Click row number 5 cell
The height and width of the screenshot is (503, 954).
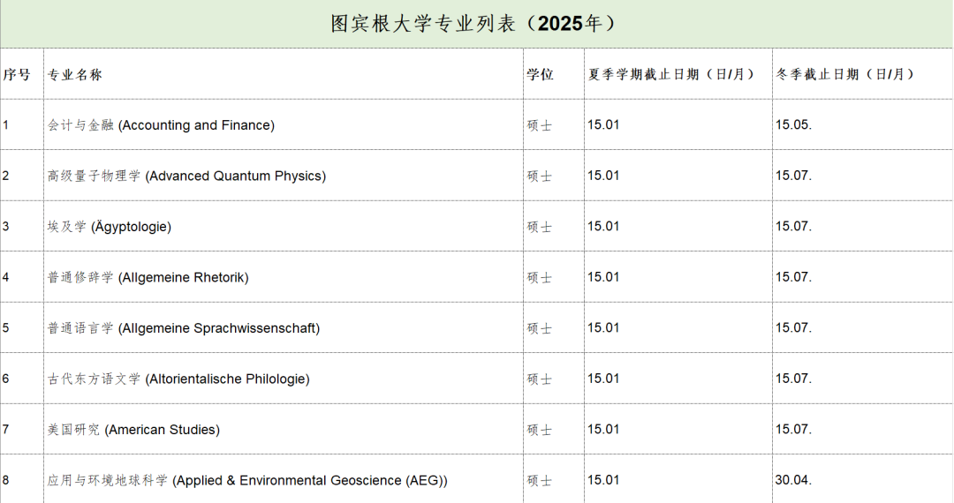click(6, 328)
